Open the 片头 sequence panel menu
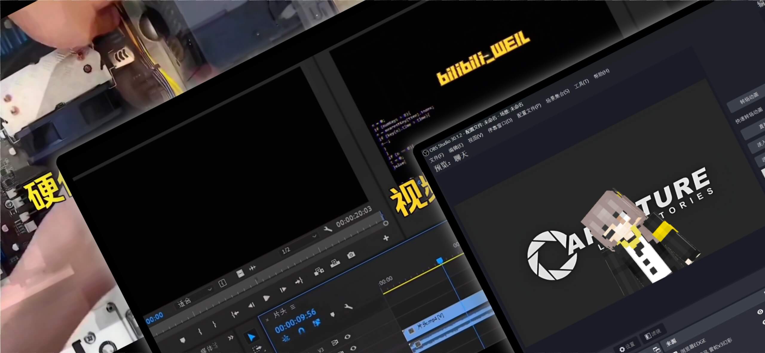This screenshot has width=765, height=353. coord(293,307)
